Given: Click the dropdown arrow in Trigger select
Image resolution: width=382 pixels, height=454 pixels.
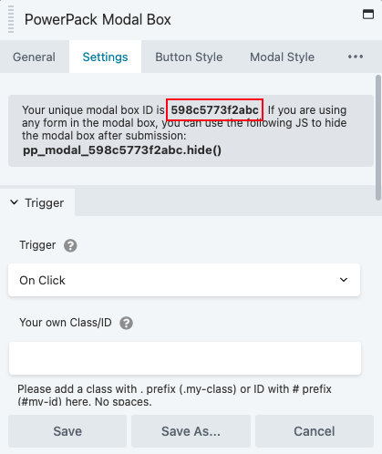Looking at the screenshot, I should point(344,280).
